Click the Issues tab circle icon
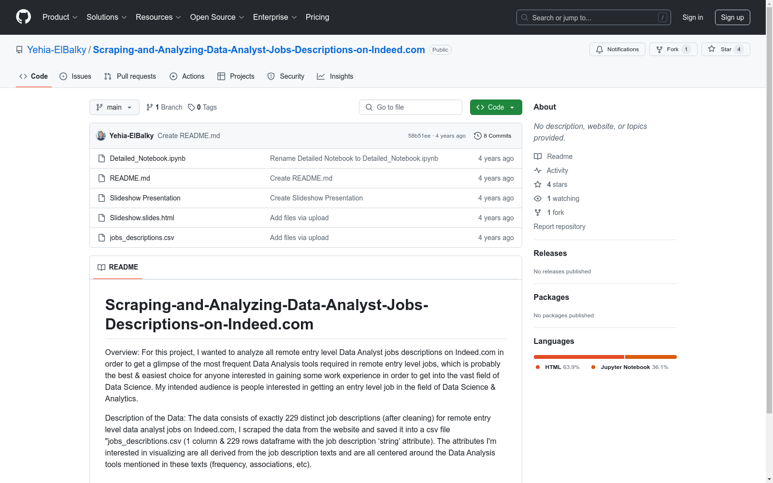This screenshot has width=773, height=483. [63, 76]
